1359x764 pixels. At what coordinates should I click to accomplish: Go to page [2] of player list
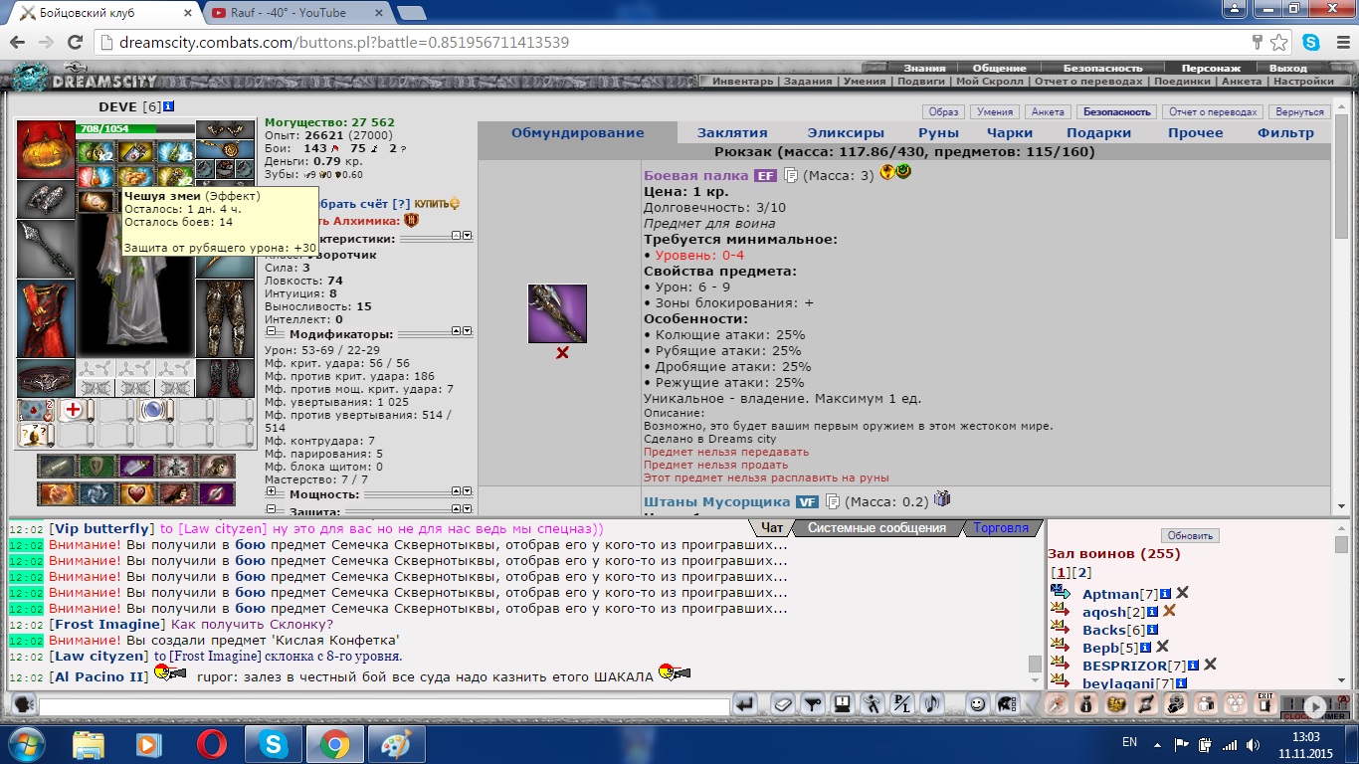1084,573
